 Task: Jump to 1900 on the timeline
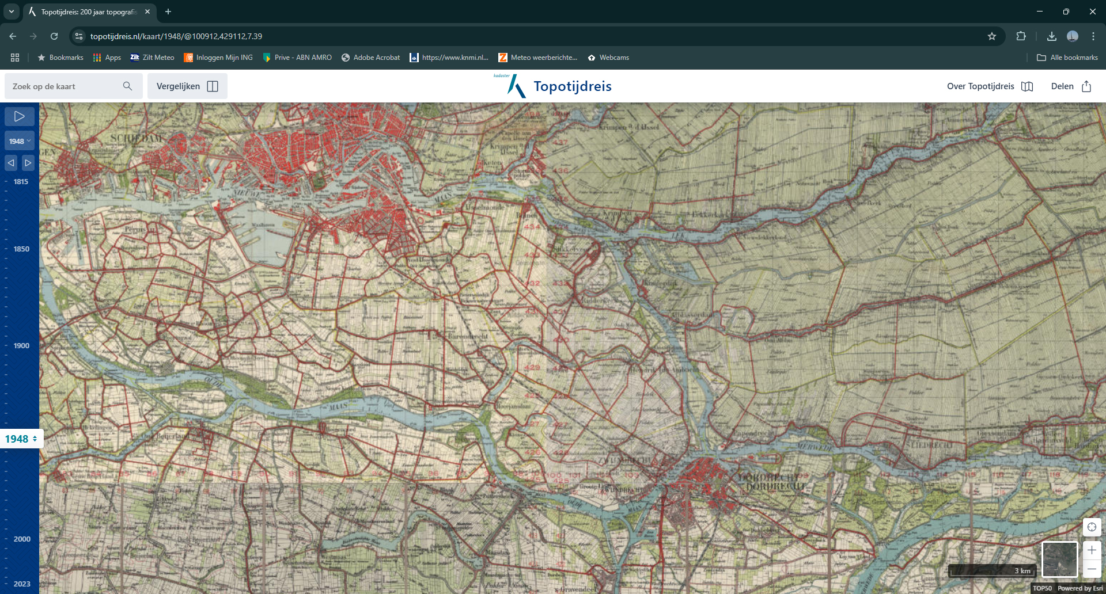[21, 346]
